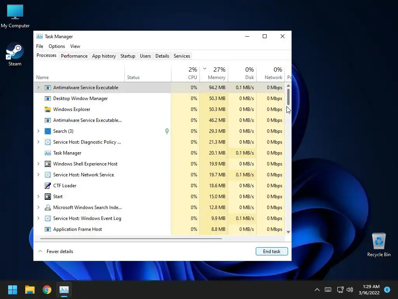Expand Service Host: Network Service group
This screenshot has height=299, width=398.
[38, 175]
